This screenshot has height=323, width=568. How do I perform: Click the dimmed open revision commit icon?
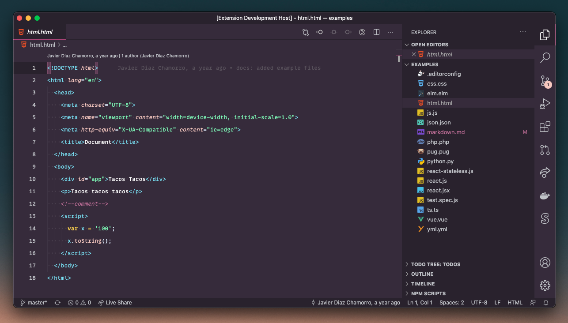point(334,32)
